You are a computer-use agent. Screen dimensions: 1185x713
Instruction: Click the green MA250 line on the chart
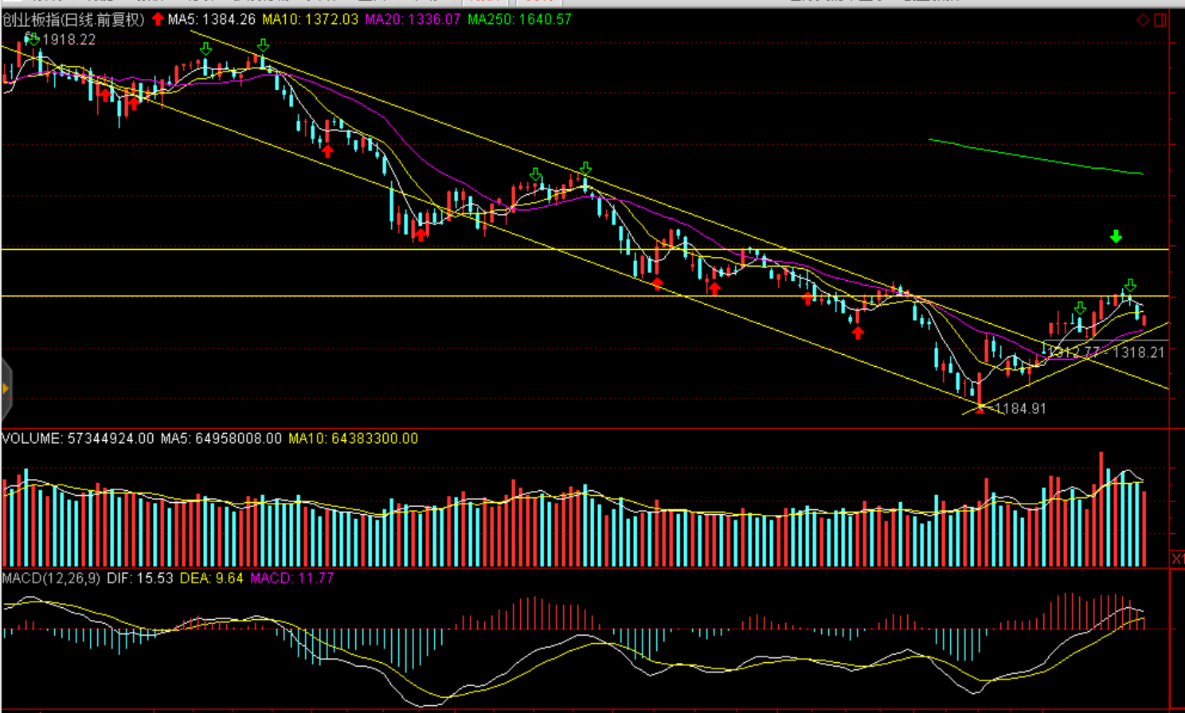pyautogui.click(x=1035, y=157)
